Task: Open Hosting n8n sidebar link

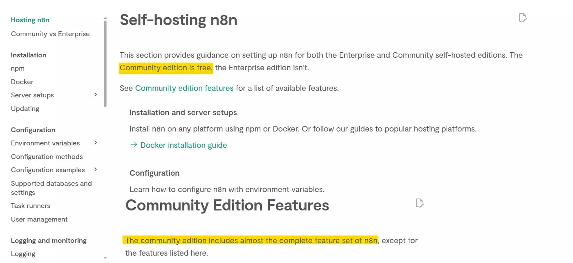Action: (x=30, y=20)
